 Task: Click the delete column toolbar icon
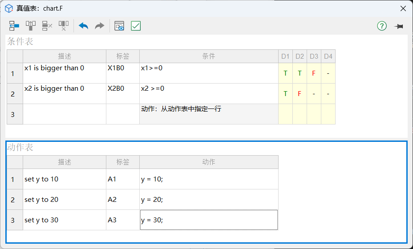(x=64, y=26)
